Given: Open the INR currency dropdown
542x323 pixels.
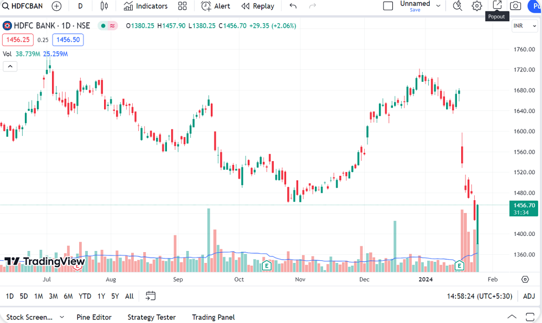Looking at the screenshot, I should point(525,26).
